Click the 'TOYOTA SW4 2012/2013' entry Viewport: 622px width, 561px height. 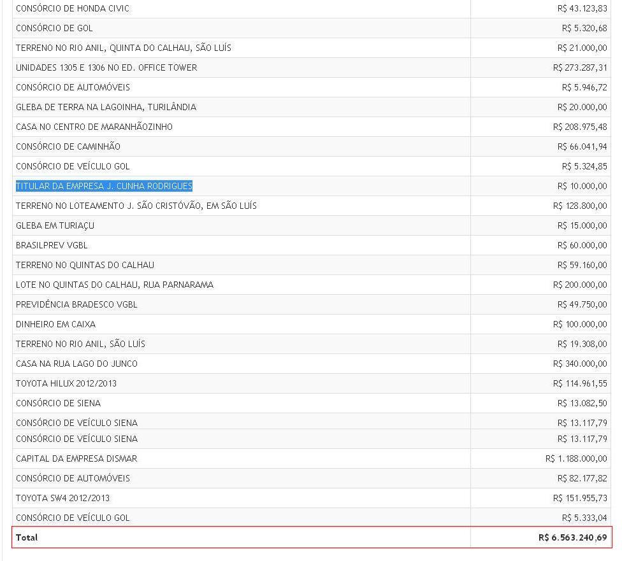point(62,498)
